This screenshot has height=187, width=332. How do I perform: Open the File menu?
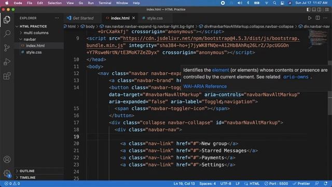pos(30,3)
